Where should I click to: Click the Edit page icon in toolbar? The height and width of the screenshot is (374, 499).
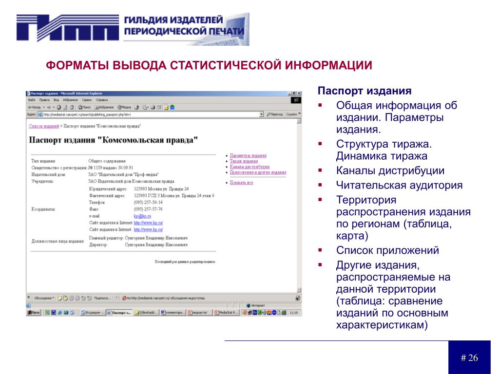tap(159, 107)
